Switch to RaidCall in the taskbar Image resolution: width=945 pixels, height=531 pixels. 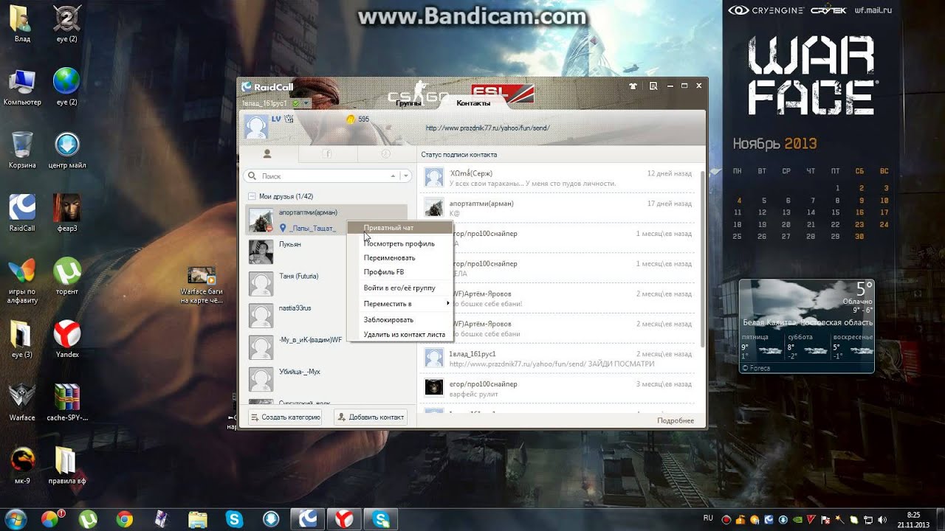308,518
